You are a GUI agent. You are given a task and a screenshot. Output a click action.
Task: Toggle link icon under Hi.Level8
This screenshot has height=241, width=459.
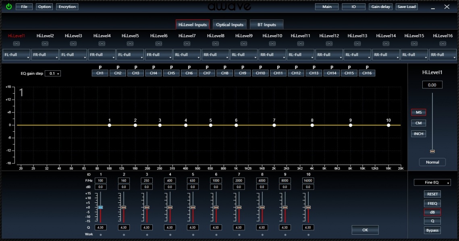(216, 44)
